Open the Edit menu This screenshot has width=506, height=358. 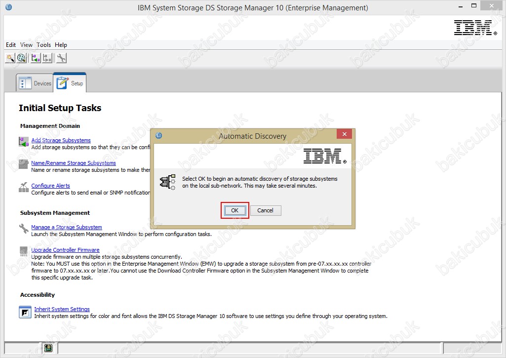coord(11,45)
